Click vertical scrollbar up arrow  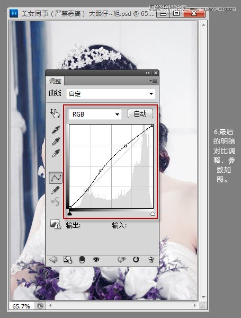click(203, 25)
